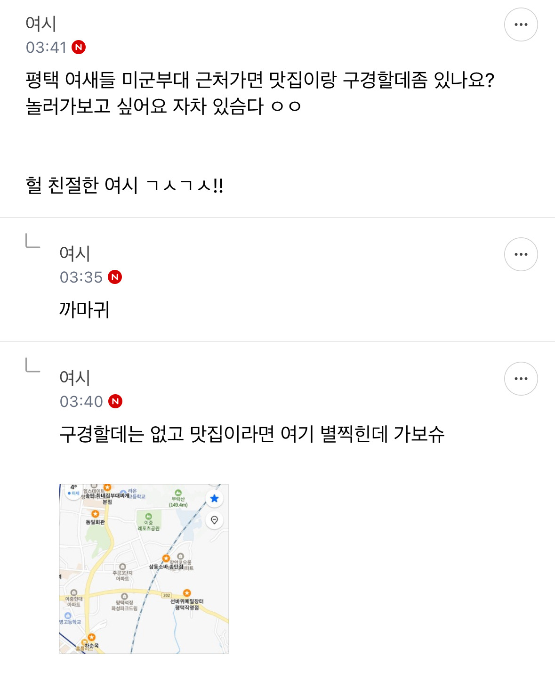Click the 03:40 timestamp on the last reply
The height and width of the screenshot is (673, 555).
pyautogui.click(x=81, y=401)
